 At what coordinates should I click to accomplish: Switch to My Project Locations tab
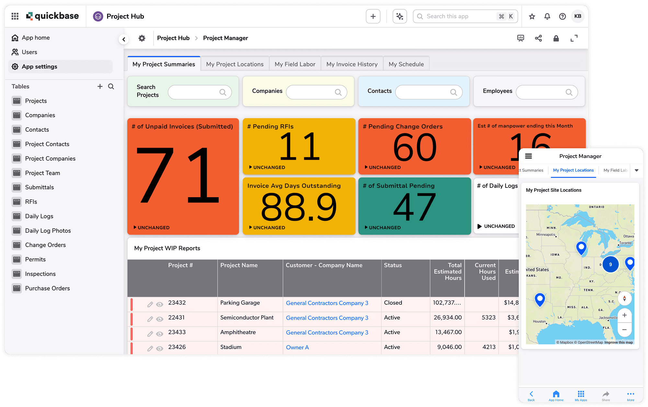235,64
